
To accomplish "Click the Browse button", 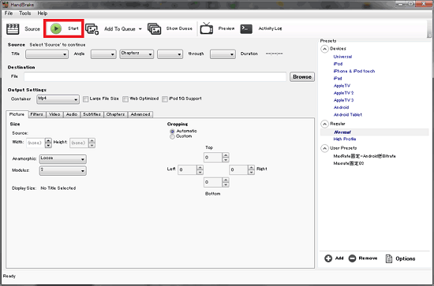I will [302, 77].
